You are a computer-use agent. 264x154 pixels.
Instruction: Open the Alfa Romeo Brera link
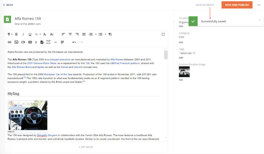click(22, 67)
